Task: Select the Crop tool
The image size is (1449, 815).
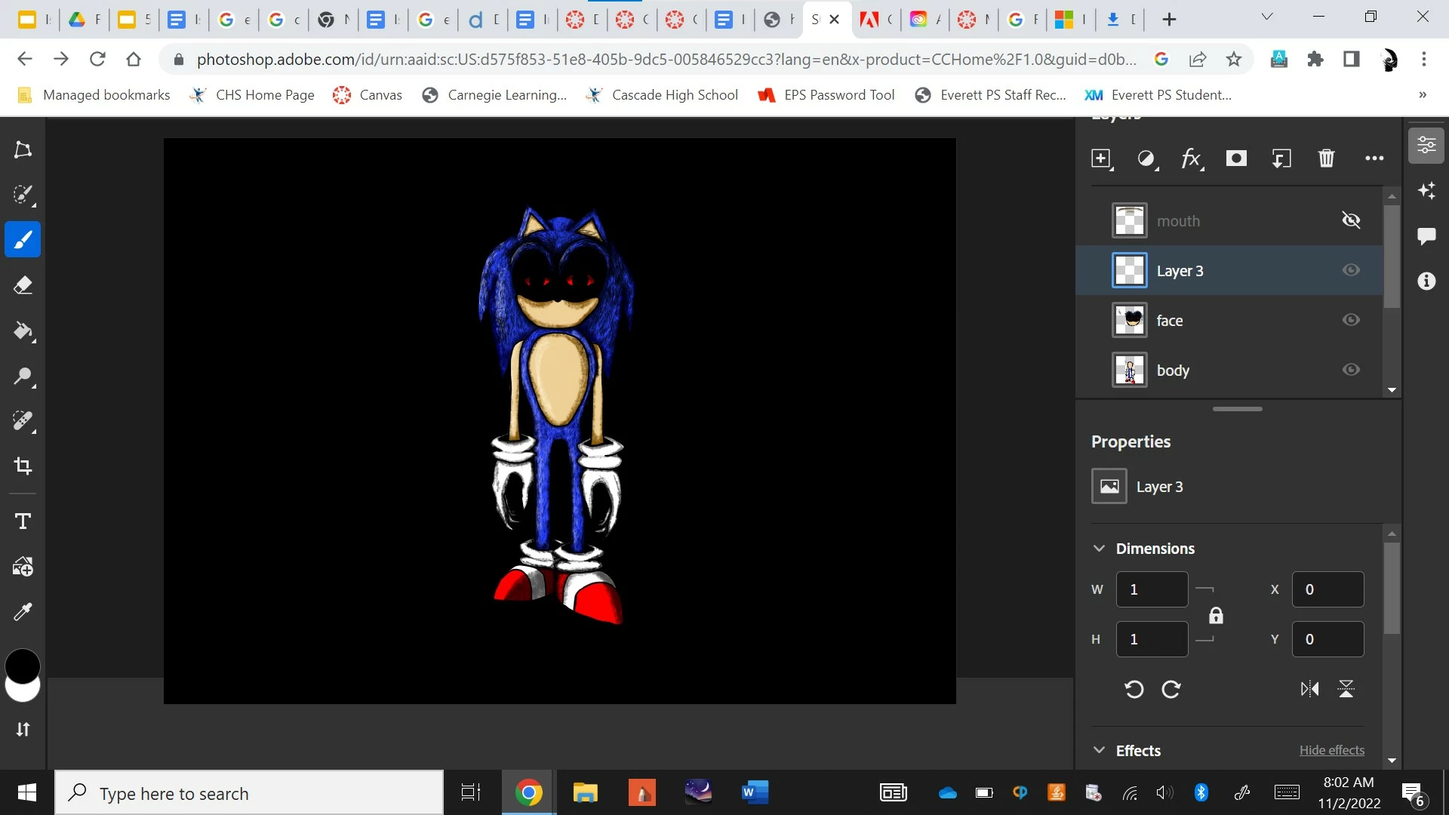Action: tap(23, 466)
